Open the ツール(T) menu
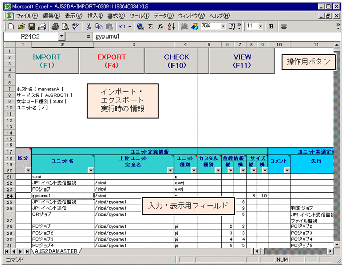The image size is (344, 267). click(x=140, y=16)
